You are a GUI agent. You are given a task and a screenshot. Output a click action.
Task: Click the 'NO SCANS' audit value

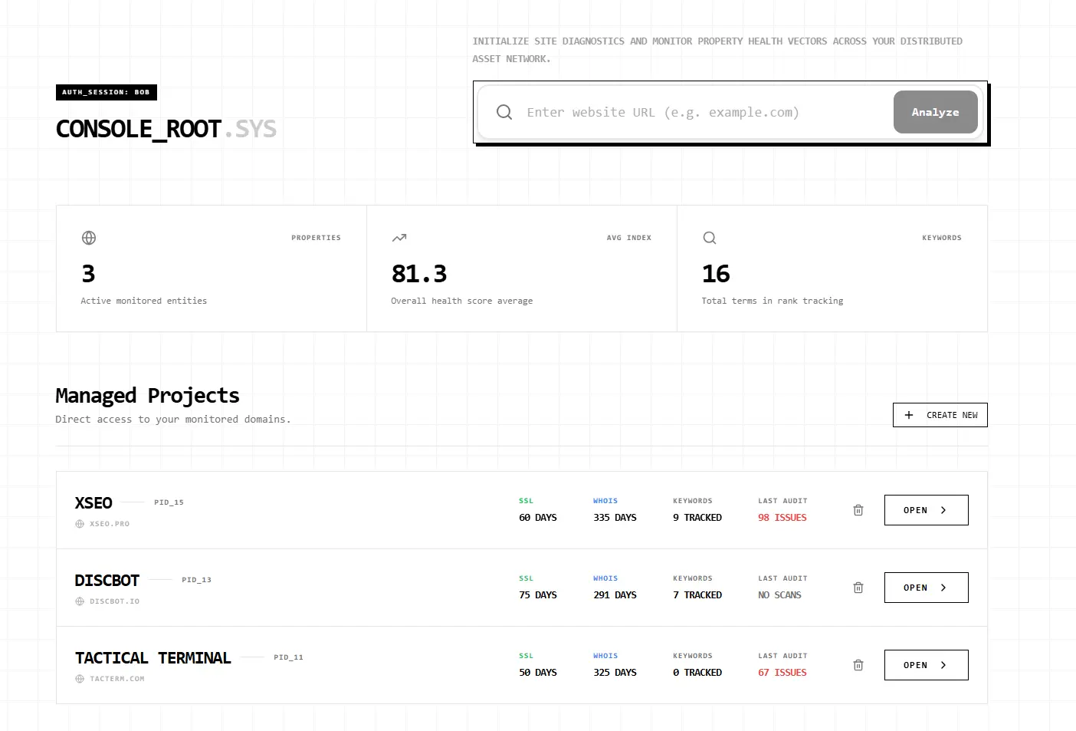click(x=779, y=595)
